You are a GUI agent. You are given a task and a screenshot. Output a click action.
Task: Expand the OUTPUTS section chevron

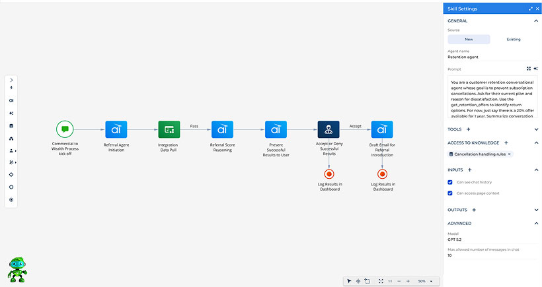pos(535,210)
